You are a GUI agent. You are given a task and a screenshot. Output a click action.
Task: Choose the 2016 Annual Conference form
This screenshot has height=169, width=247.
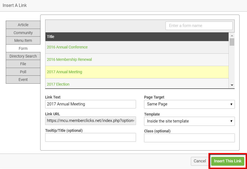(67, 47)
